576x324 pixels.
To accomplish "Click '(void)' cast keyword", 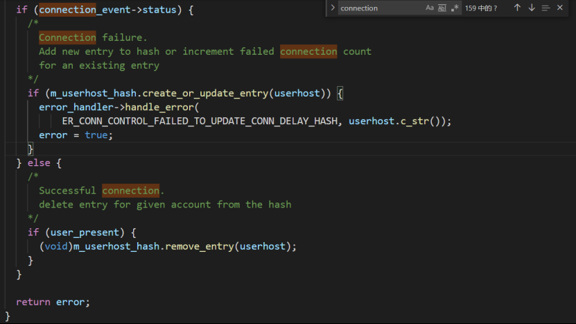I will (56, 246).
